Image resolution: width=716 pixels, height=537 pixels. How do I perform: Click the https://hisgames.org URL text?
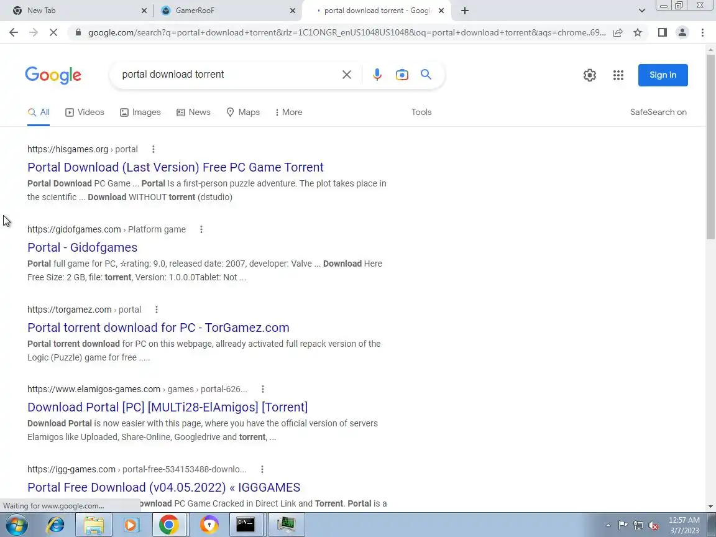pyautogui.click(x=68, y=149)
